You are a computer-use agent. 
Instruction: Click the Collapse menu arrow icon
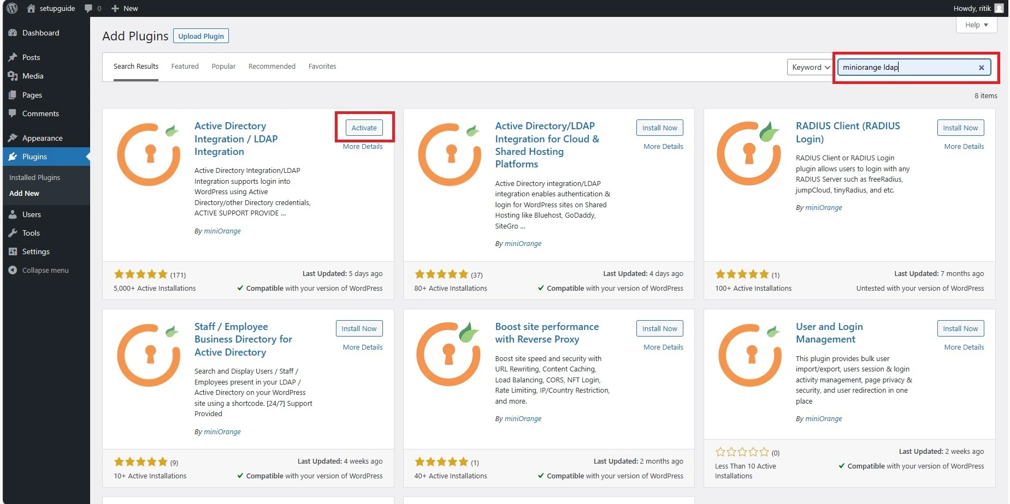tap(13, 270)
